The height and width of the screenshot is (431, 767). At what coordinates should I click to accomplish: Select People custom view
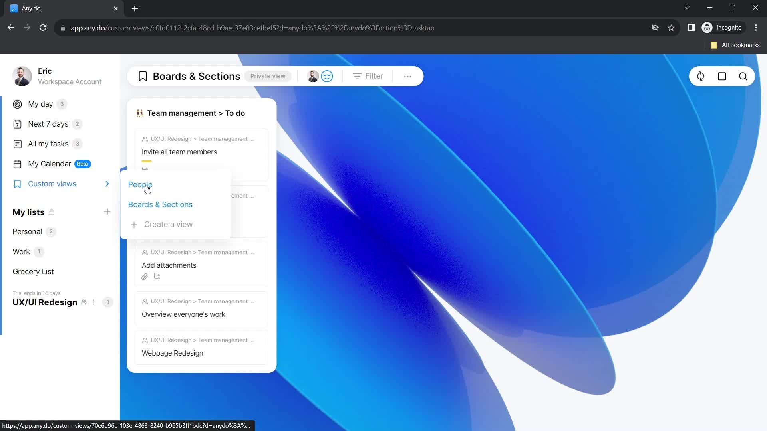tap(140, 184)
